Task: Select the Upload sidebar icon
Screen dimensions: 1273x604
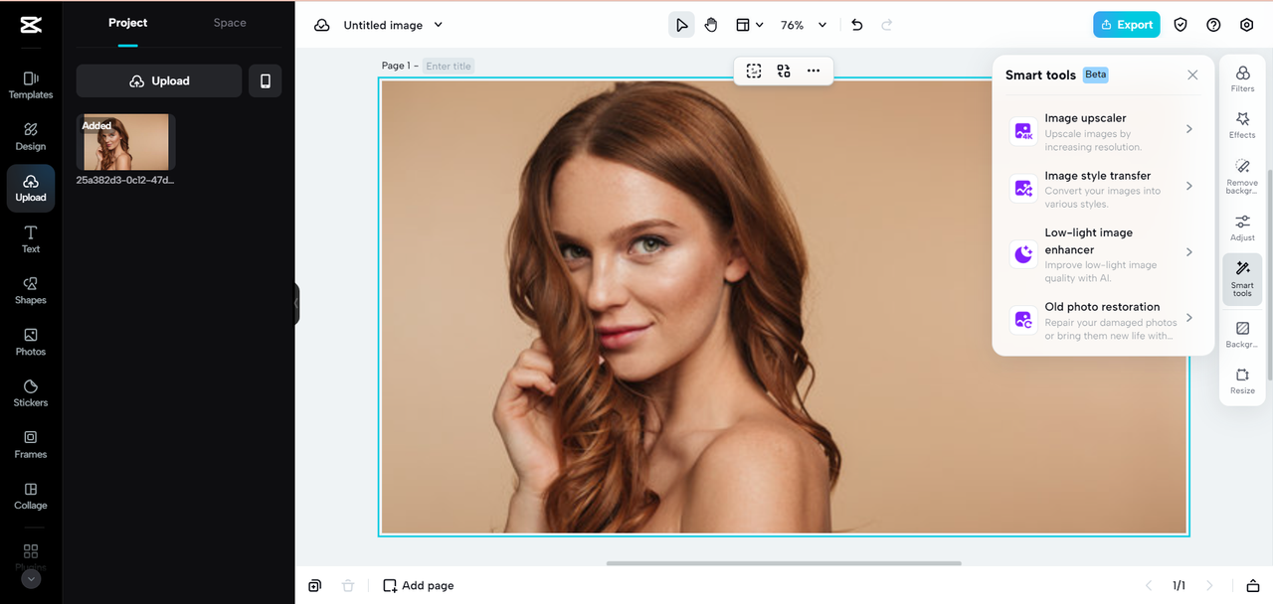Action: click(x=31, y=188)
